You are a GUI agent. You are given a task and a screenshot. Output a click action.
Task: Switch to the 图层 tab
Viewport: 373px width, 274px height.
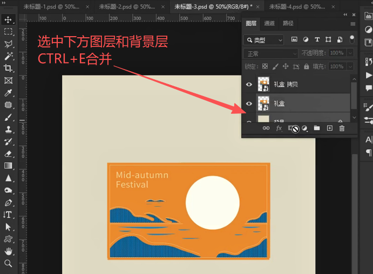(251, 23)
